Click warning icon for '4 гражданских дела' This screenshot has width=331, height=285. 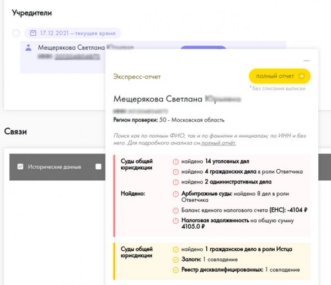click(x=175, y=172)
